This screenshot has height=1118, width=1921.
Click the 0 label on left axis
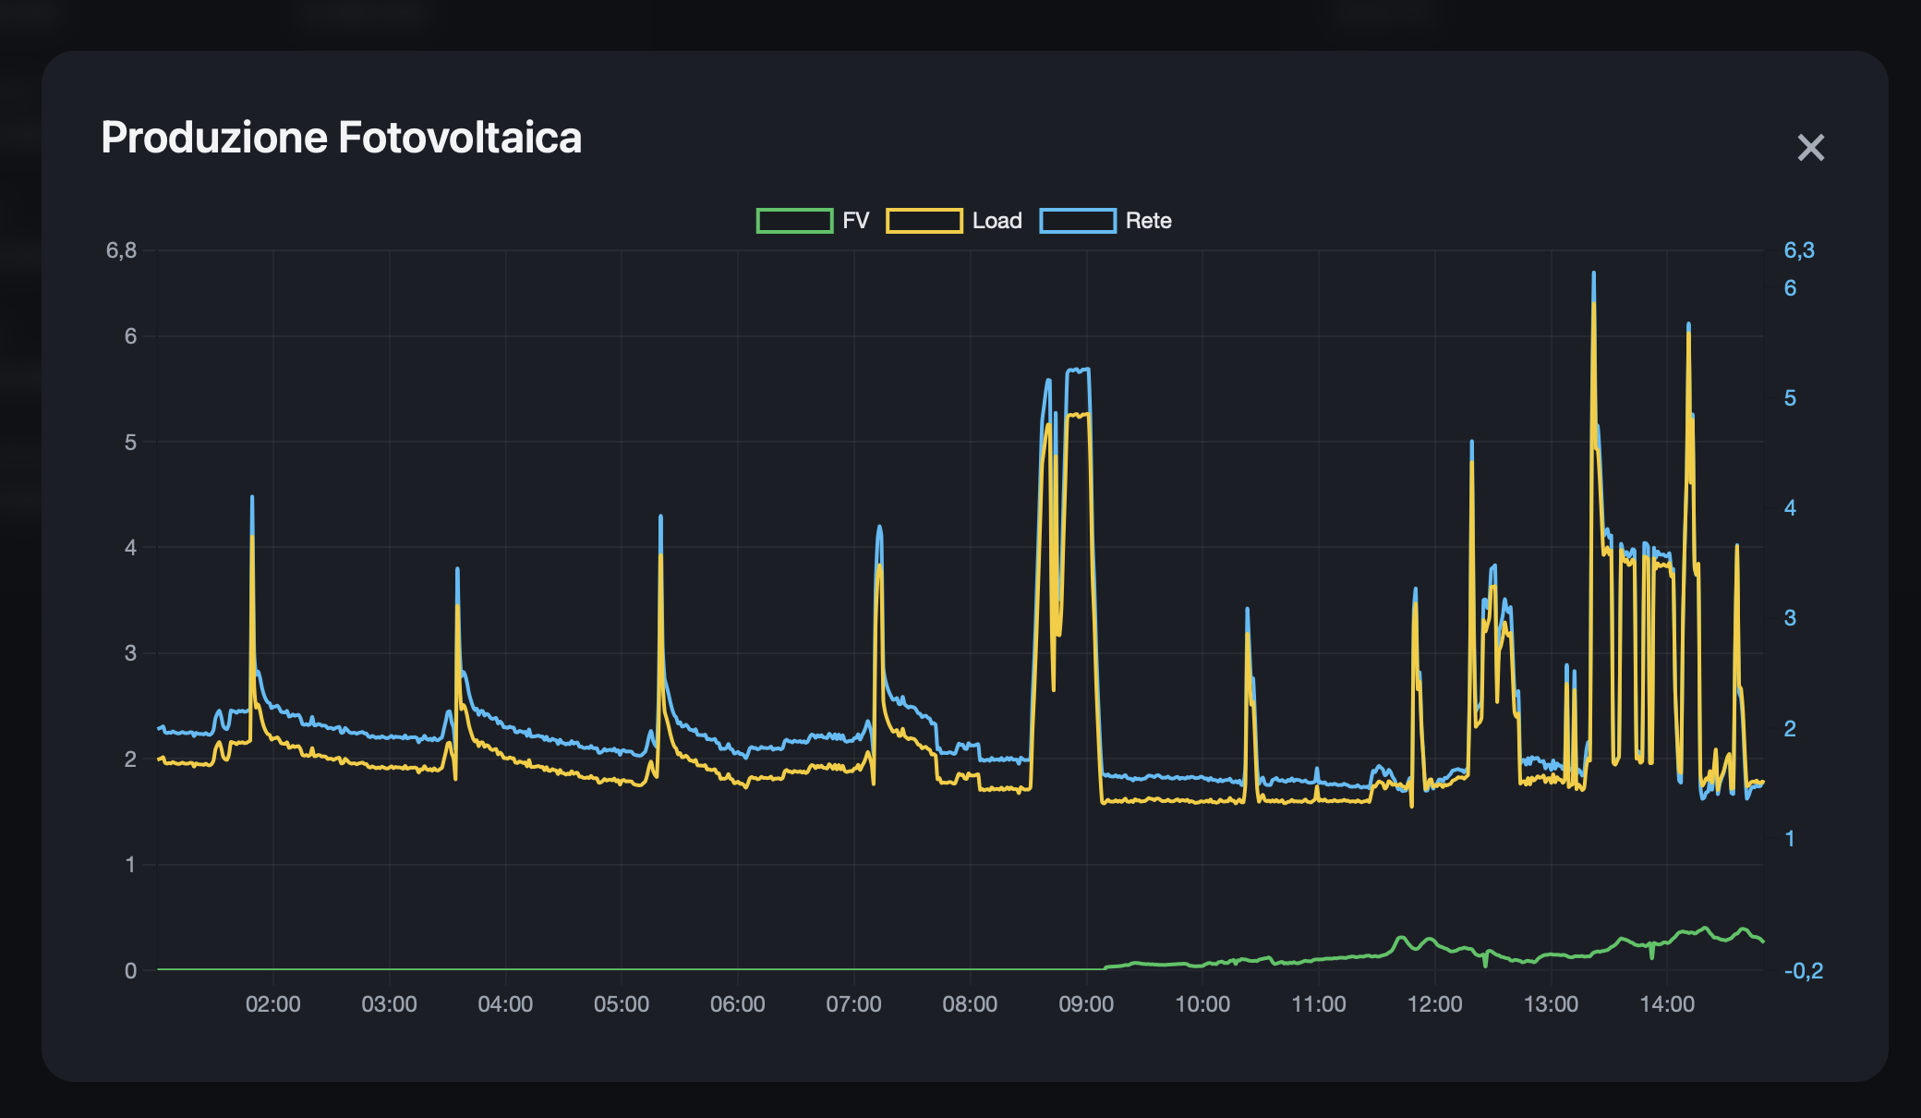[130, 971]
